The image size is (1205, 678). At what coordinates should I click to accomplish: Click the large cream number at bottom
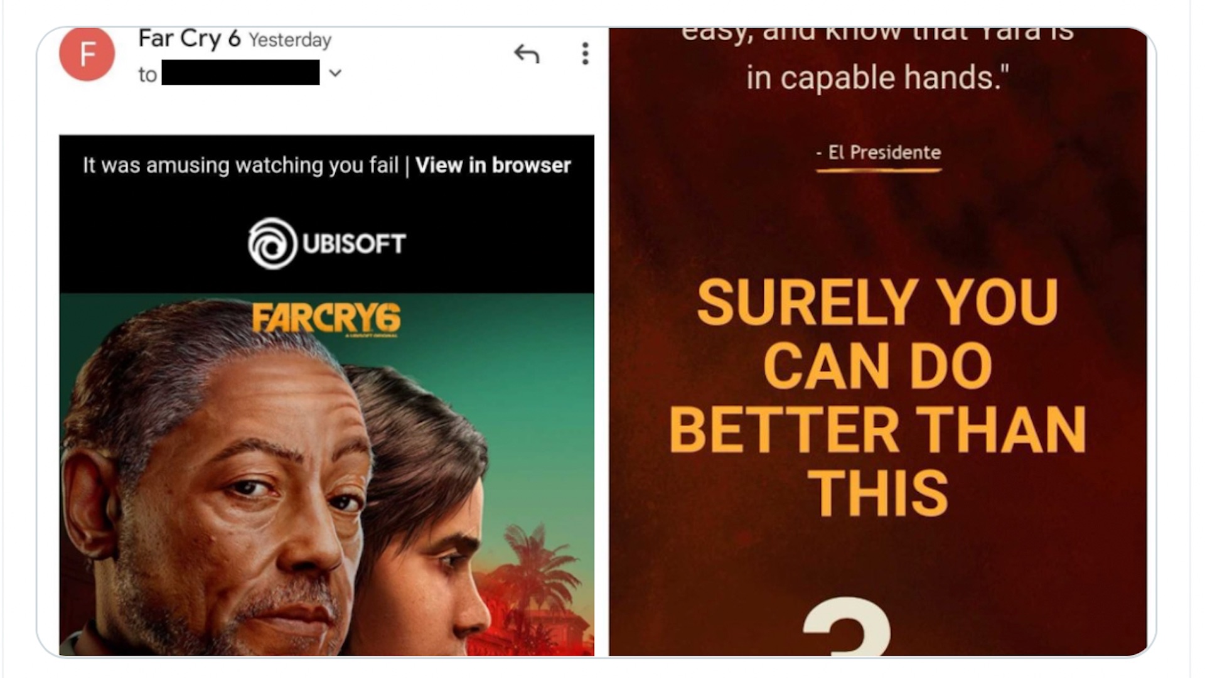(x=847, y=627)
